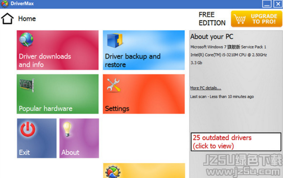The width and height of the screenshot is (283, 178).
Task: Minimize the DriverMax window
Action: tap(267, 4)
